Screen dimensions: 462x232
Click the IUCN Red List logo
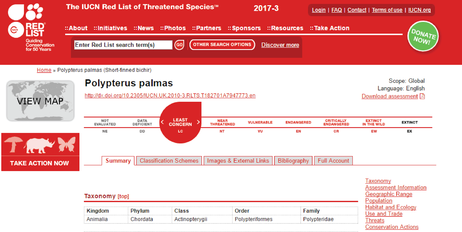click(x=31, y=27)
